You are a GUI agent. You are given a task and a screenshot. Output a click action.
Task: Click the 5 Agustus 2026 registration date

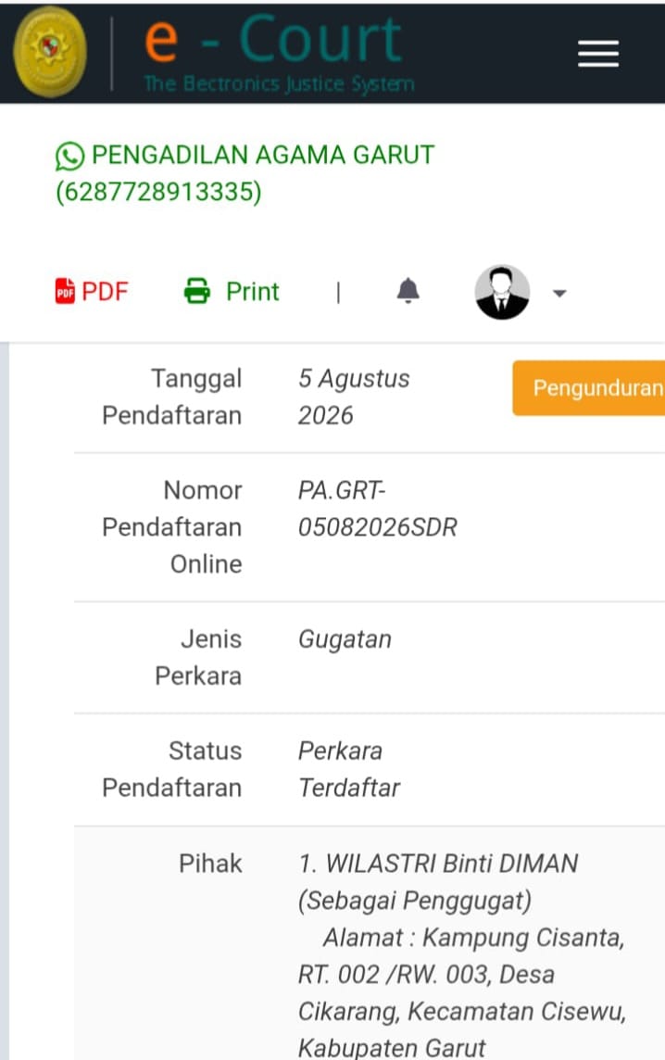[x=354, y=397]
